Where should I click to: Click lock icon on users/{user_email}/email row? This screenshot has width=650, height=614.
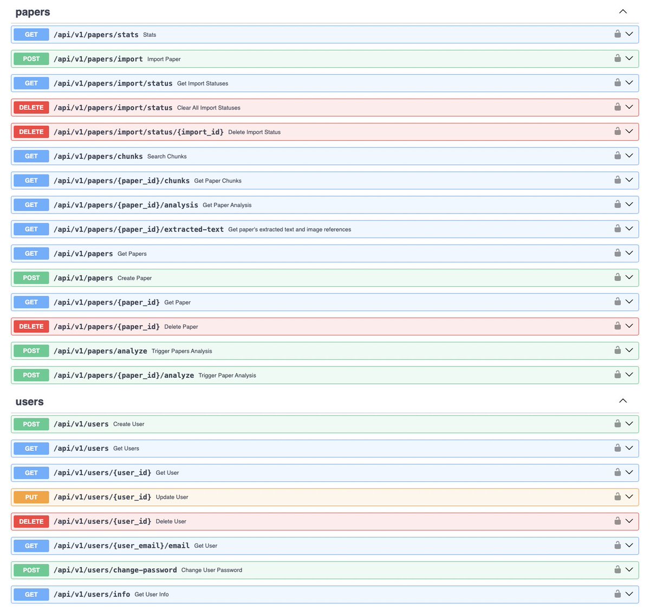(x=617, y=546)
